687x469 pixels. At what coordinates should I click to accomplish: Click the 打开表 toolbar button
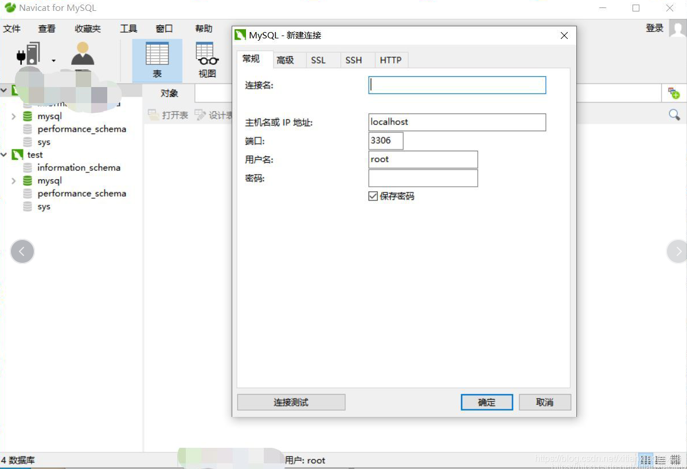coord(169,115)
